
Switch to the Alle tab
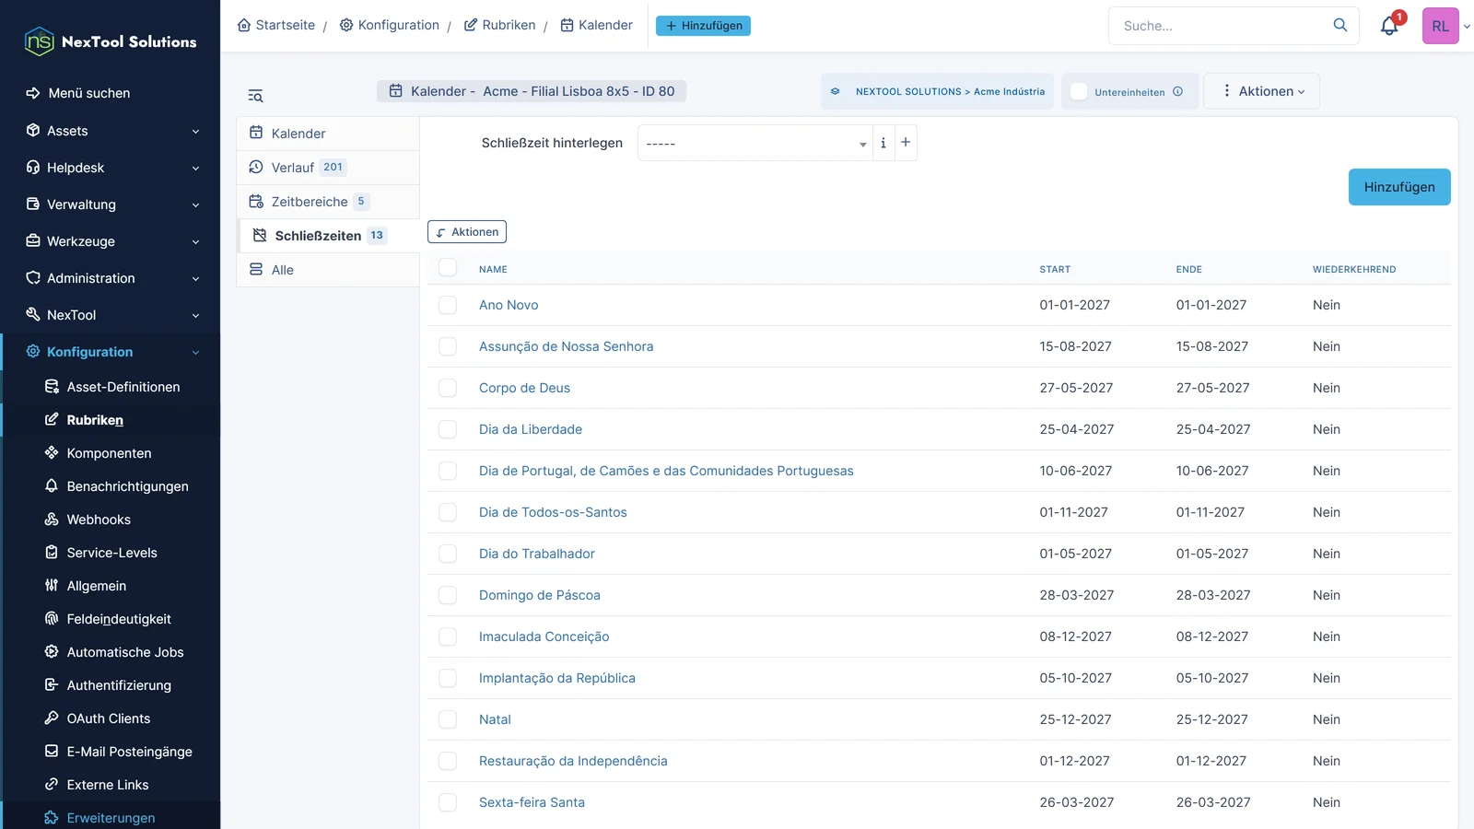pyautogui.click(x=328, y=270)
